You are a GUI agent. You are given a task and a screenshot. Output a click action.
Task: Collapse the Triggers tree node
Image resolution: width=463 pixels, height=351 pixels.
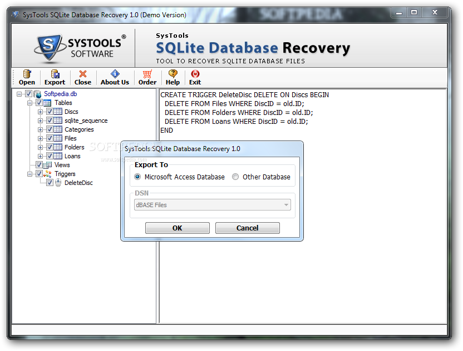pos(29,174)
